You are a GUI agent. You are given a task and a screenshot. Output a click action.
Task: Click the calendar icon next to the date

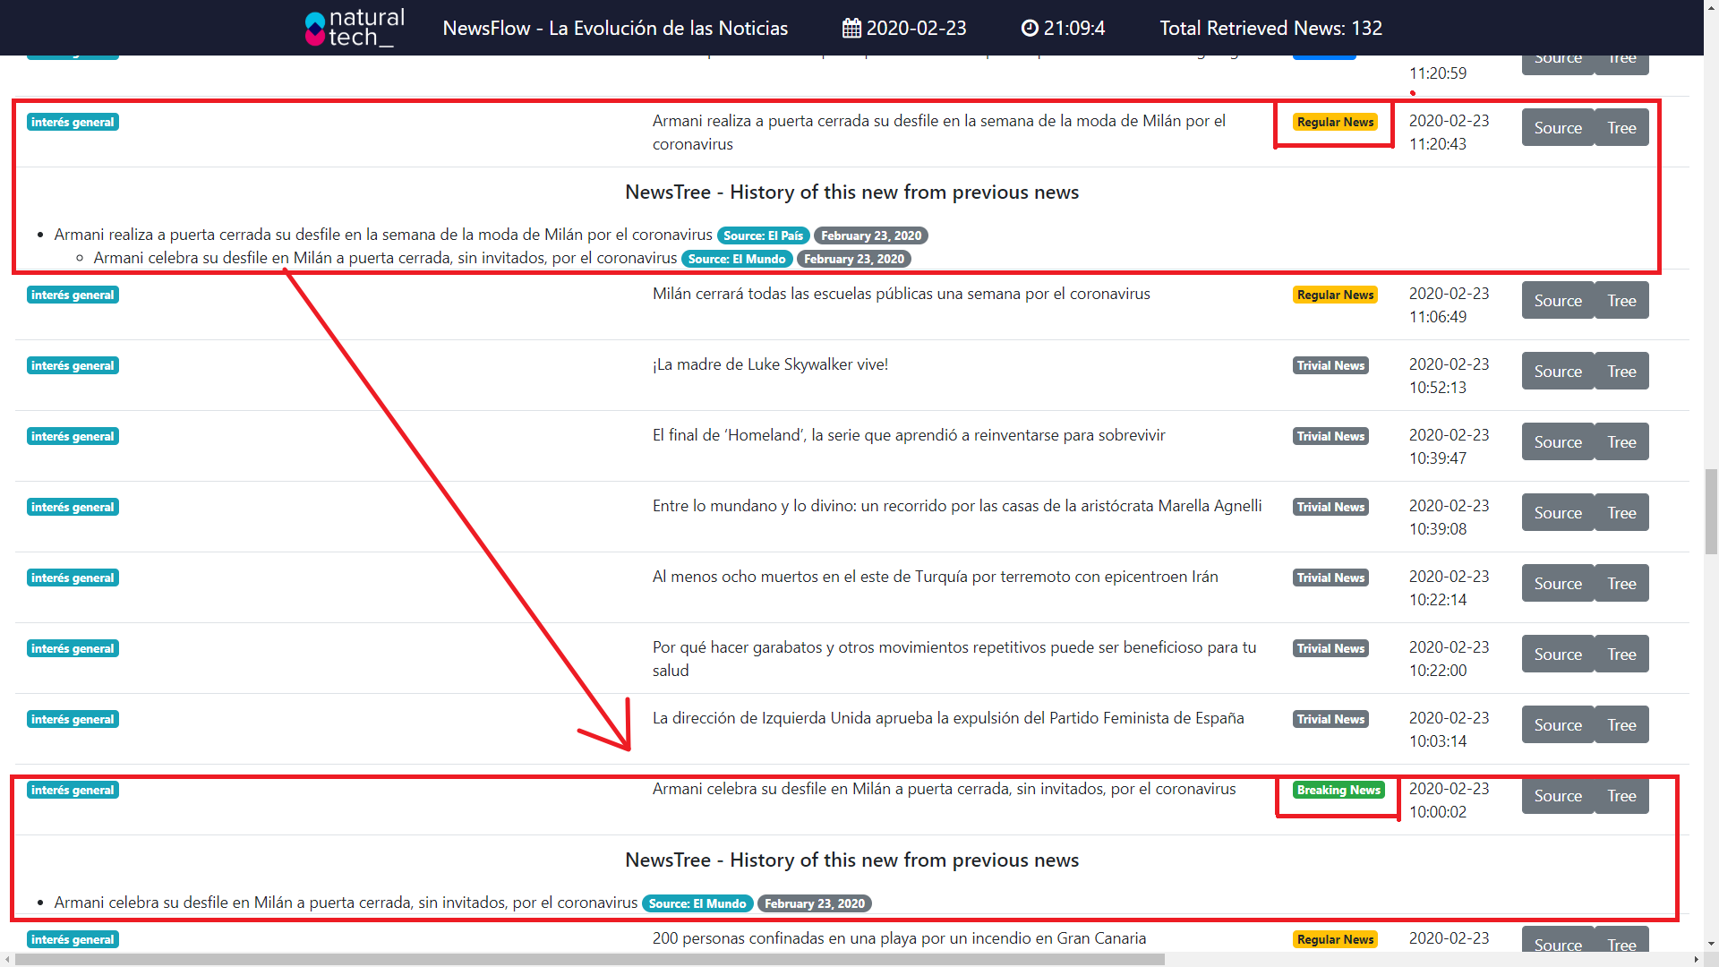(x=851, y=29)
